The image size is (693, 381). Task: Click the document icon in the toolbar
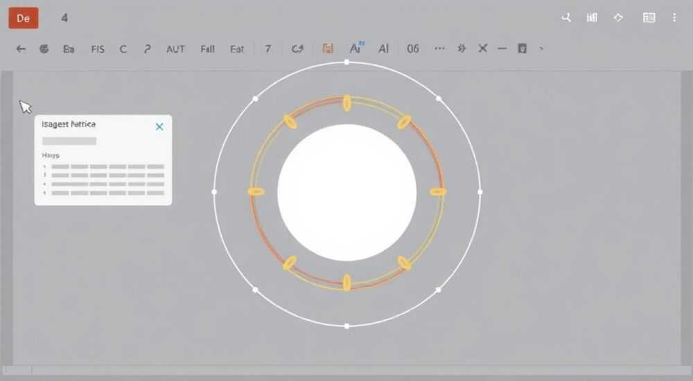[x=522, y=48]
